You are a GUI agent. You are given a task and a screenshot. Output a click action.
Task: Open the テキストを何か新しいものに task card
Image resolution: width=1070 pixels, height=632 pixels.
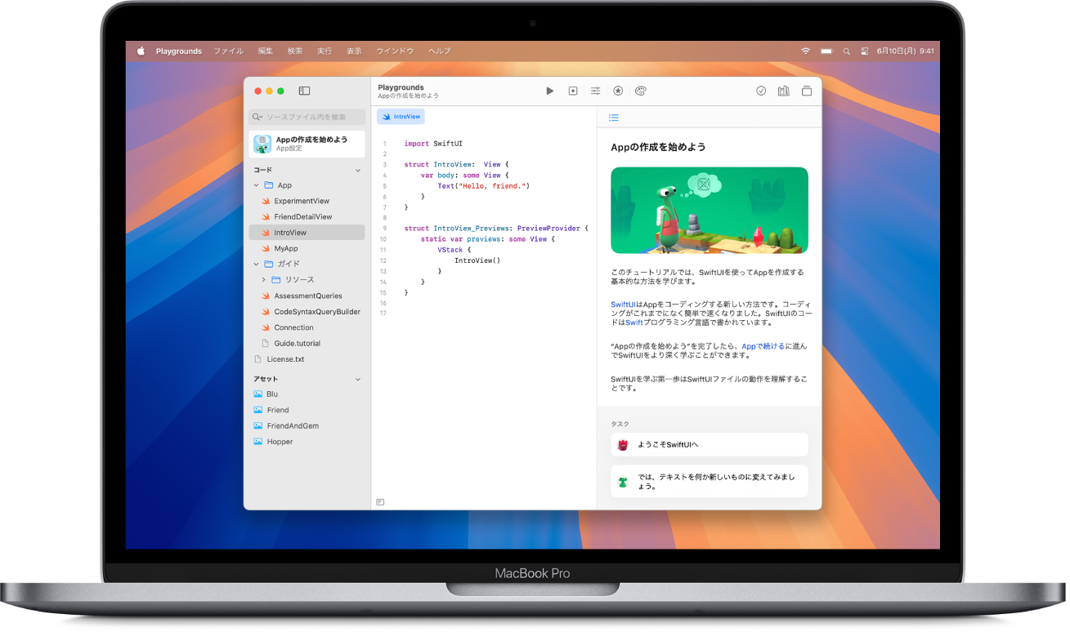710,482
